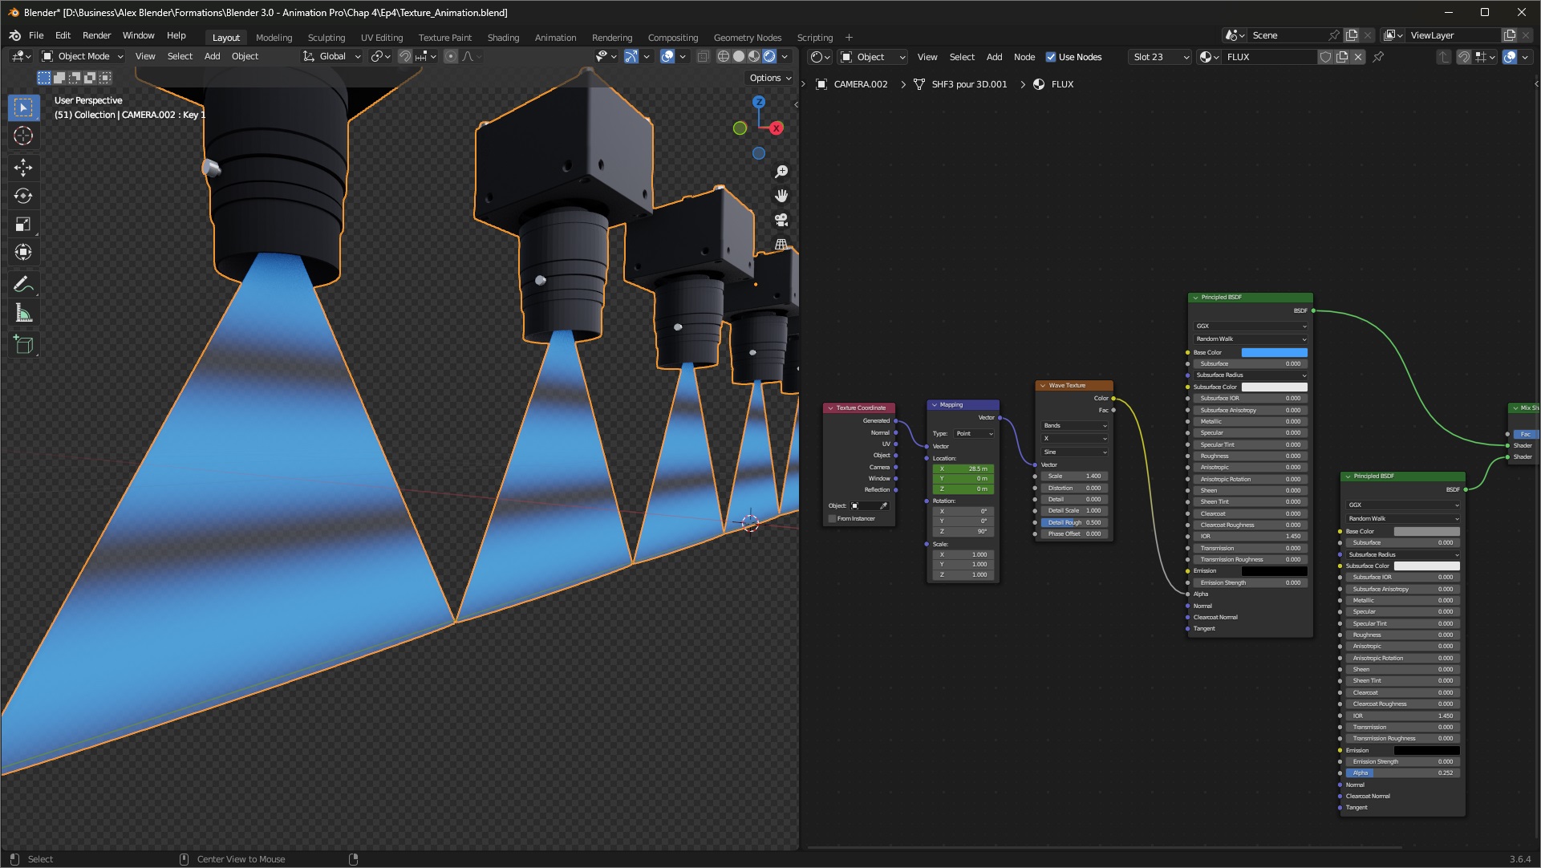Open the Render menu
The height and width of the screenshot is (868, 1541).
point(96,35)
